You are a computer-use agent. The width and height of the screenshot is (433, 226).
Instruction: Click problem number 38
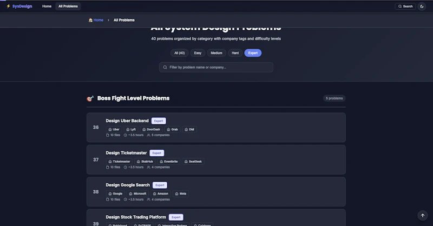tap(96, 192)
